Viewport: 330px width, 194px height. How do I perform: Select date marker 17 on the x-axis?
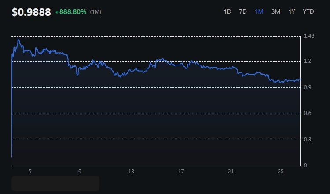[x=181, y=172]
